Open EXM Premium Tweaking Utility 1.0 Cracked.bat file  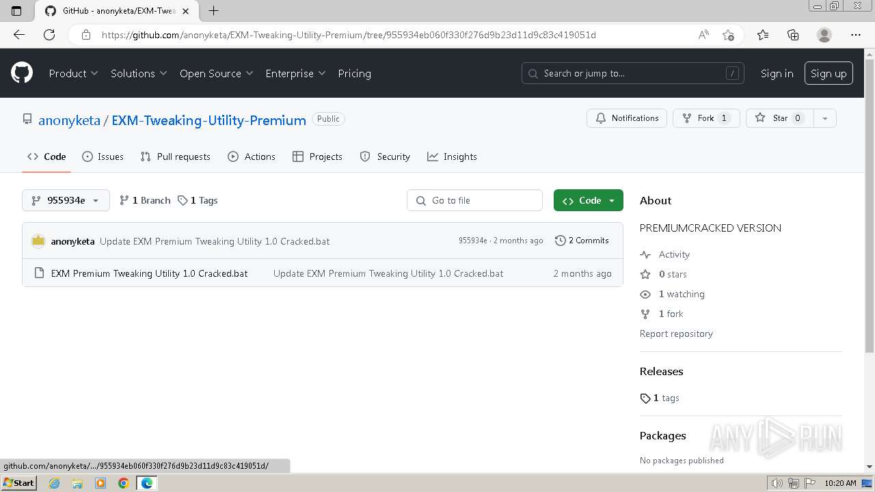149,273
